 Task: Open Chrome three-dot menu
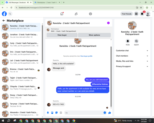pyautogui.click(x=151, y=7)
